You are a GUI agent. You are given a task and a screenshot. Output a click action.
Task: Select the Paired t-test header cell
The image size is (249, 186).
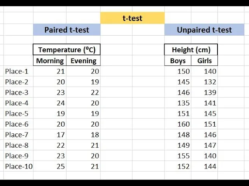(67, 30)
